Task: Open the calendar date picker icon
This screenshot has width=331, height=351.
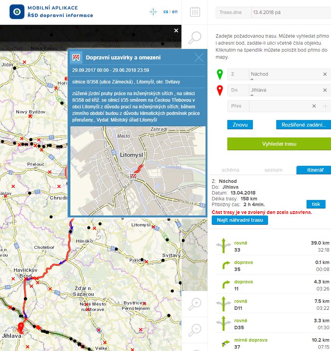Action: pos(195,12)
